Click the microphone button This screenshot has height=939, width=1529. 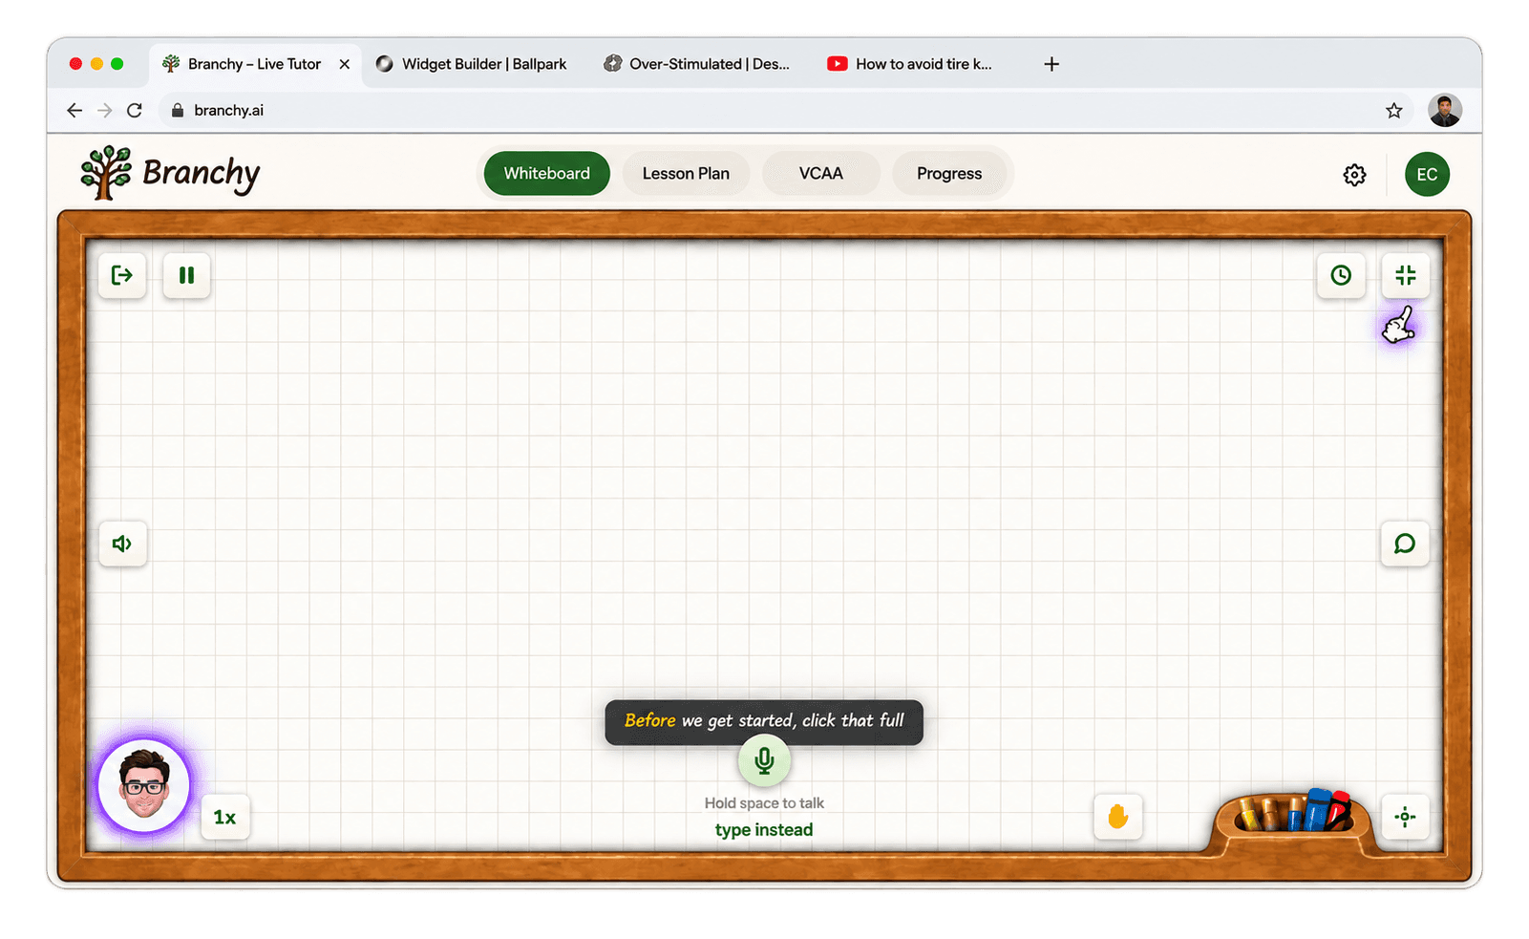coord(764,760)
